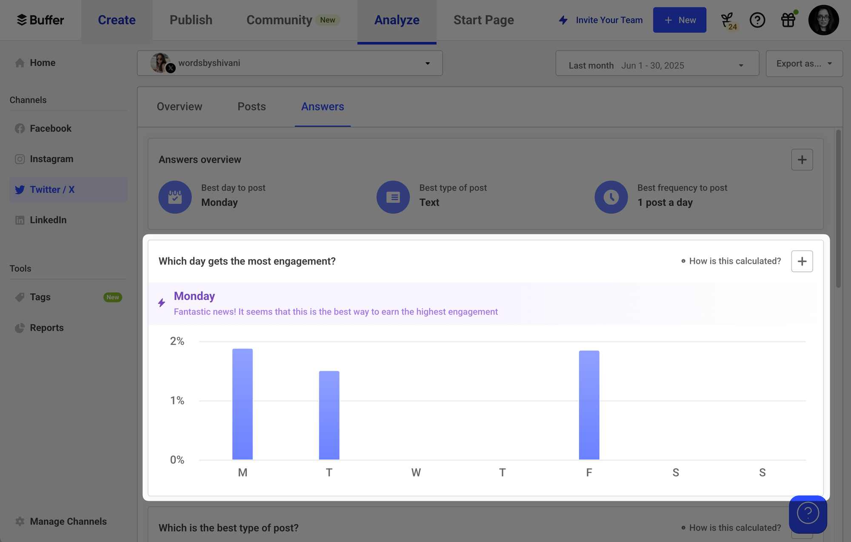Open the Tags tool in sidebar
The width and height of the screenshot is (851, 542).
pyautogui.click(x=40, y=297)
